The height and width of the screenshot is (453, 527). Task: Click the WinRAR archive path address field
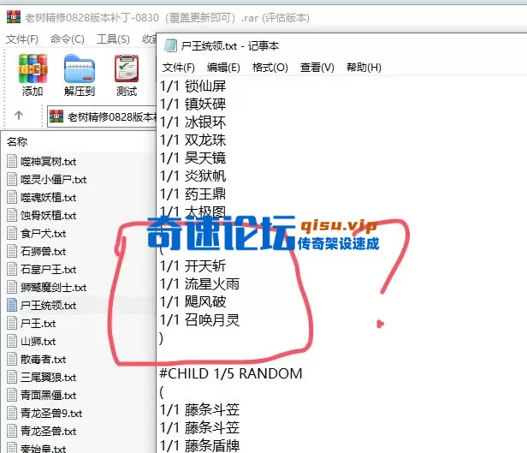[x=102, y=116]
